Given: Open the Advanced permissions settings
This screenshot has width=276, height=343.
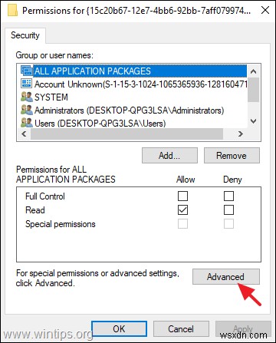Looking at the screenshot, I should pos(226,276).
